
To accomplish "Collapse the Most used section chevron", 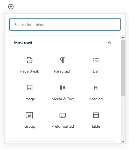I will pos(109,43).
